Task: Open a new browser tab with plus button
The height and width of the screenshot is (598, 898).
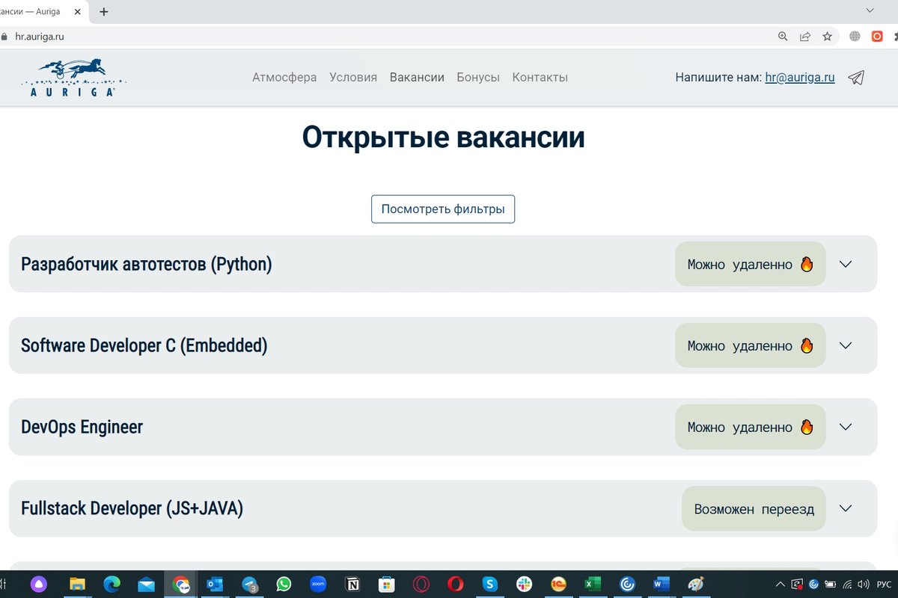Action: (x=104, y=11)
